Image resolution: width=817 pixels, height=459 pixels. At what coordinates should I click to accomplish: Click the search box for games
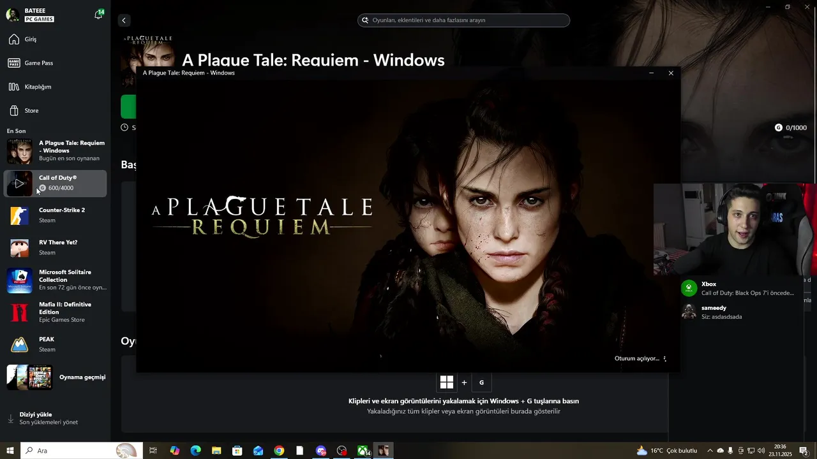[x=463, y=20]
